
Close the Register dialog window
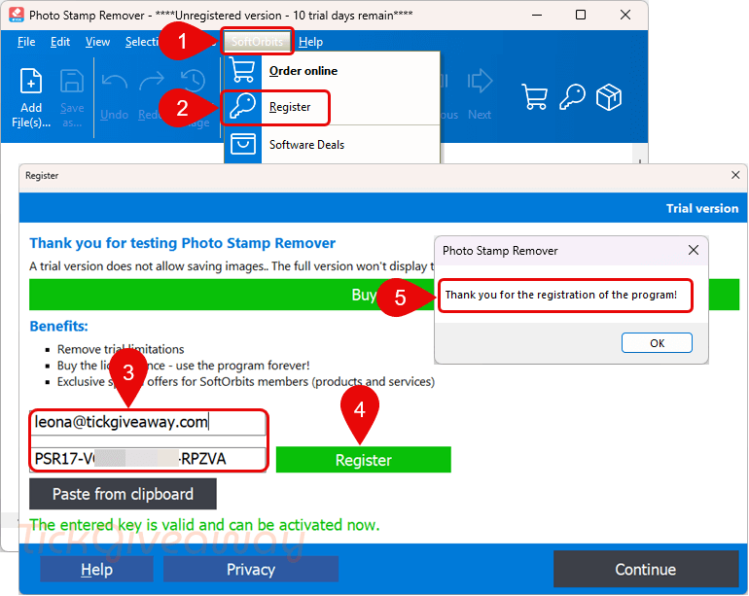pos(735,175)
